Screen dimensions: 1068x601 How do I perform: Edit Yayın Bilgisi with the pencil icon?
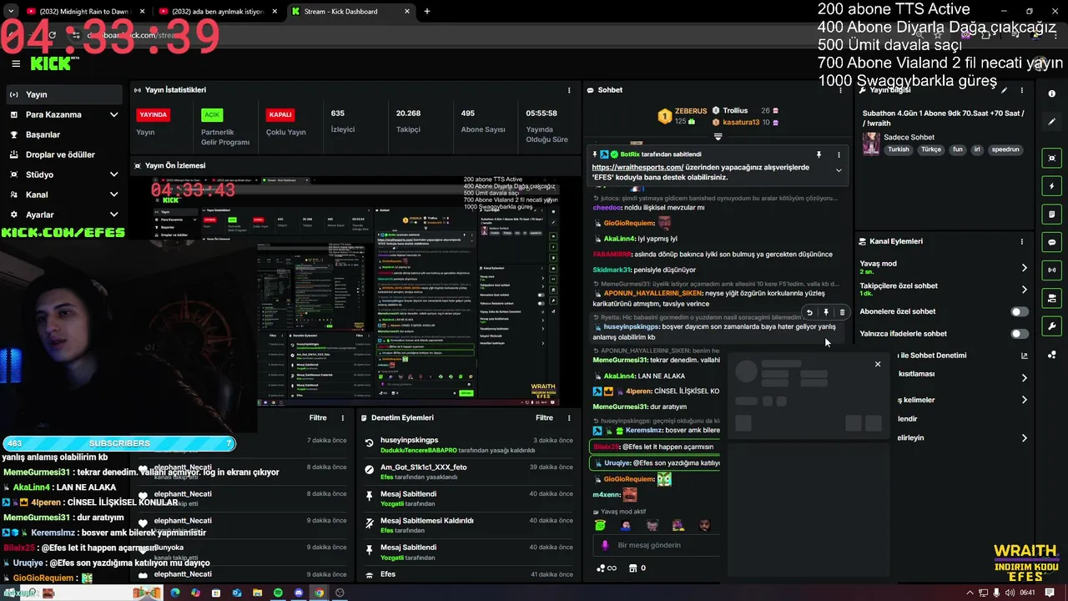pyautogui.click(x=1005, y=90)
